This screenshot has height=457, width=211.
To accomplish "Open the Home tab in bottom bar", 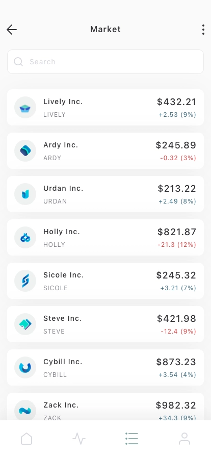I will pos(27,439).
